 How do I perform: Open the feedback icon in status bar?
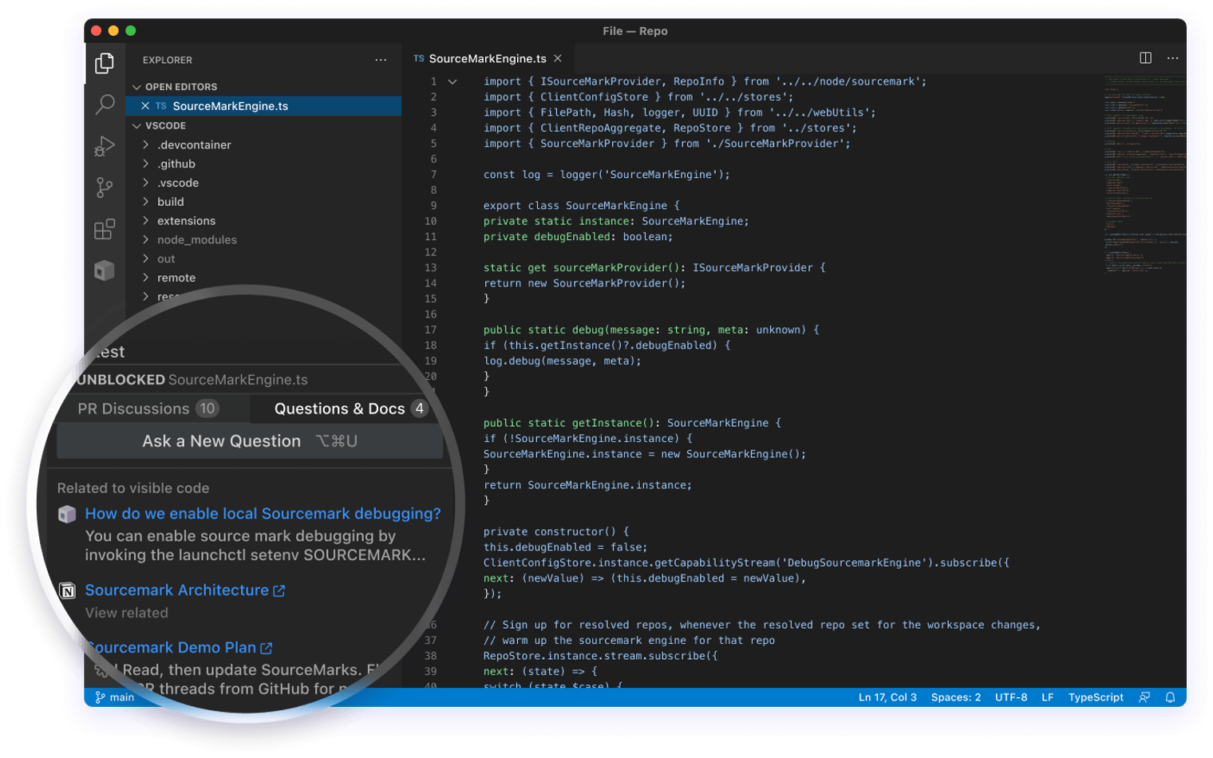tap(1144, 697)
